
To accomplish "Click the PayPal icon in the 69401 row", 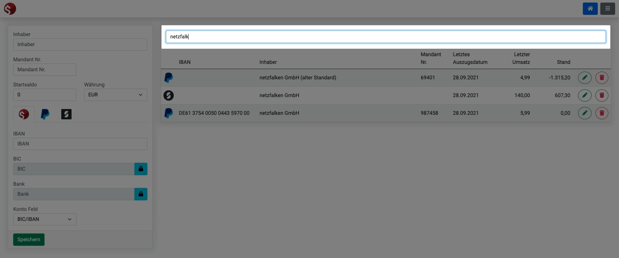I will click(169, 78).
